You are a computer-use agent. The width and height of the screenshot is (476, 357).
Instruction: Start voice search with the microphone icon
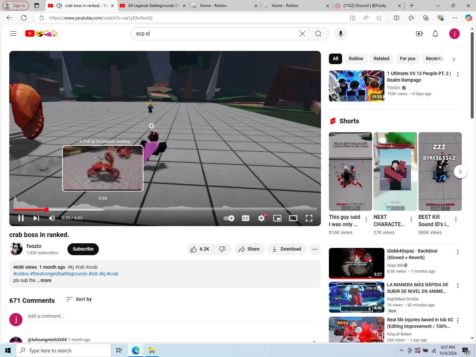[x=340, y=34]
